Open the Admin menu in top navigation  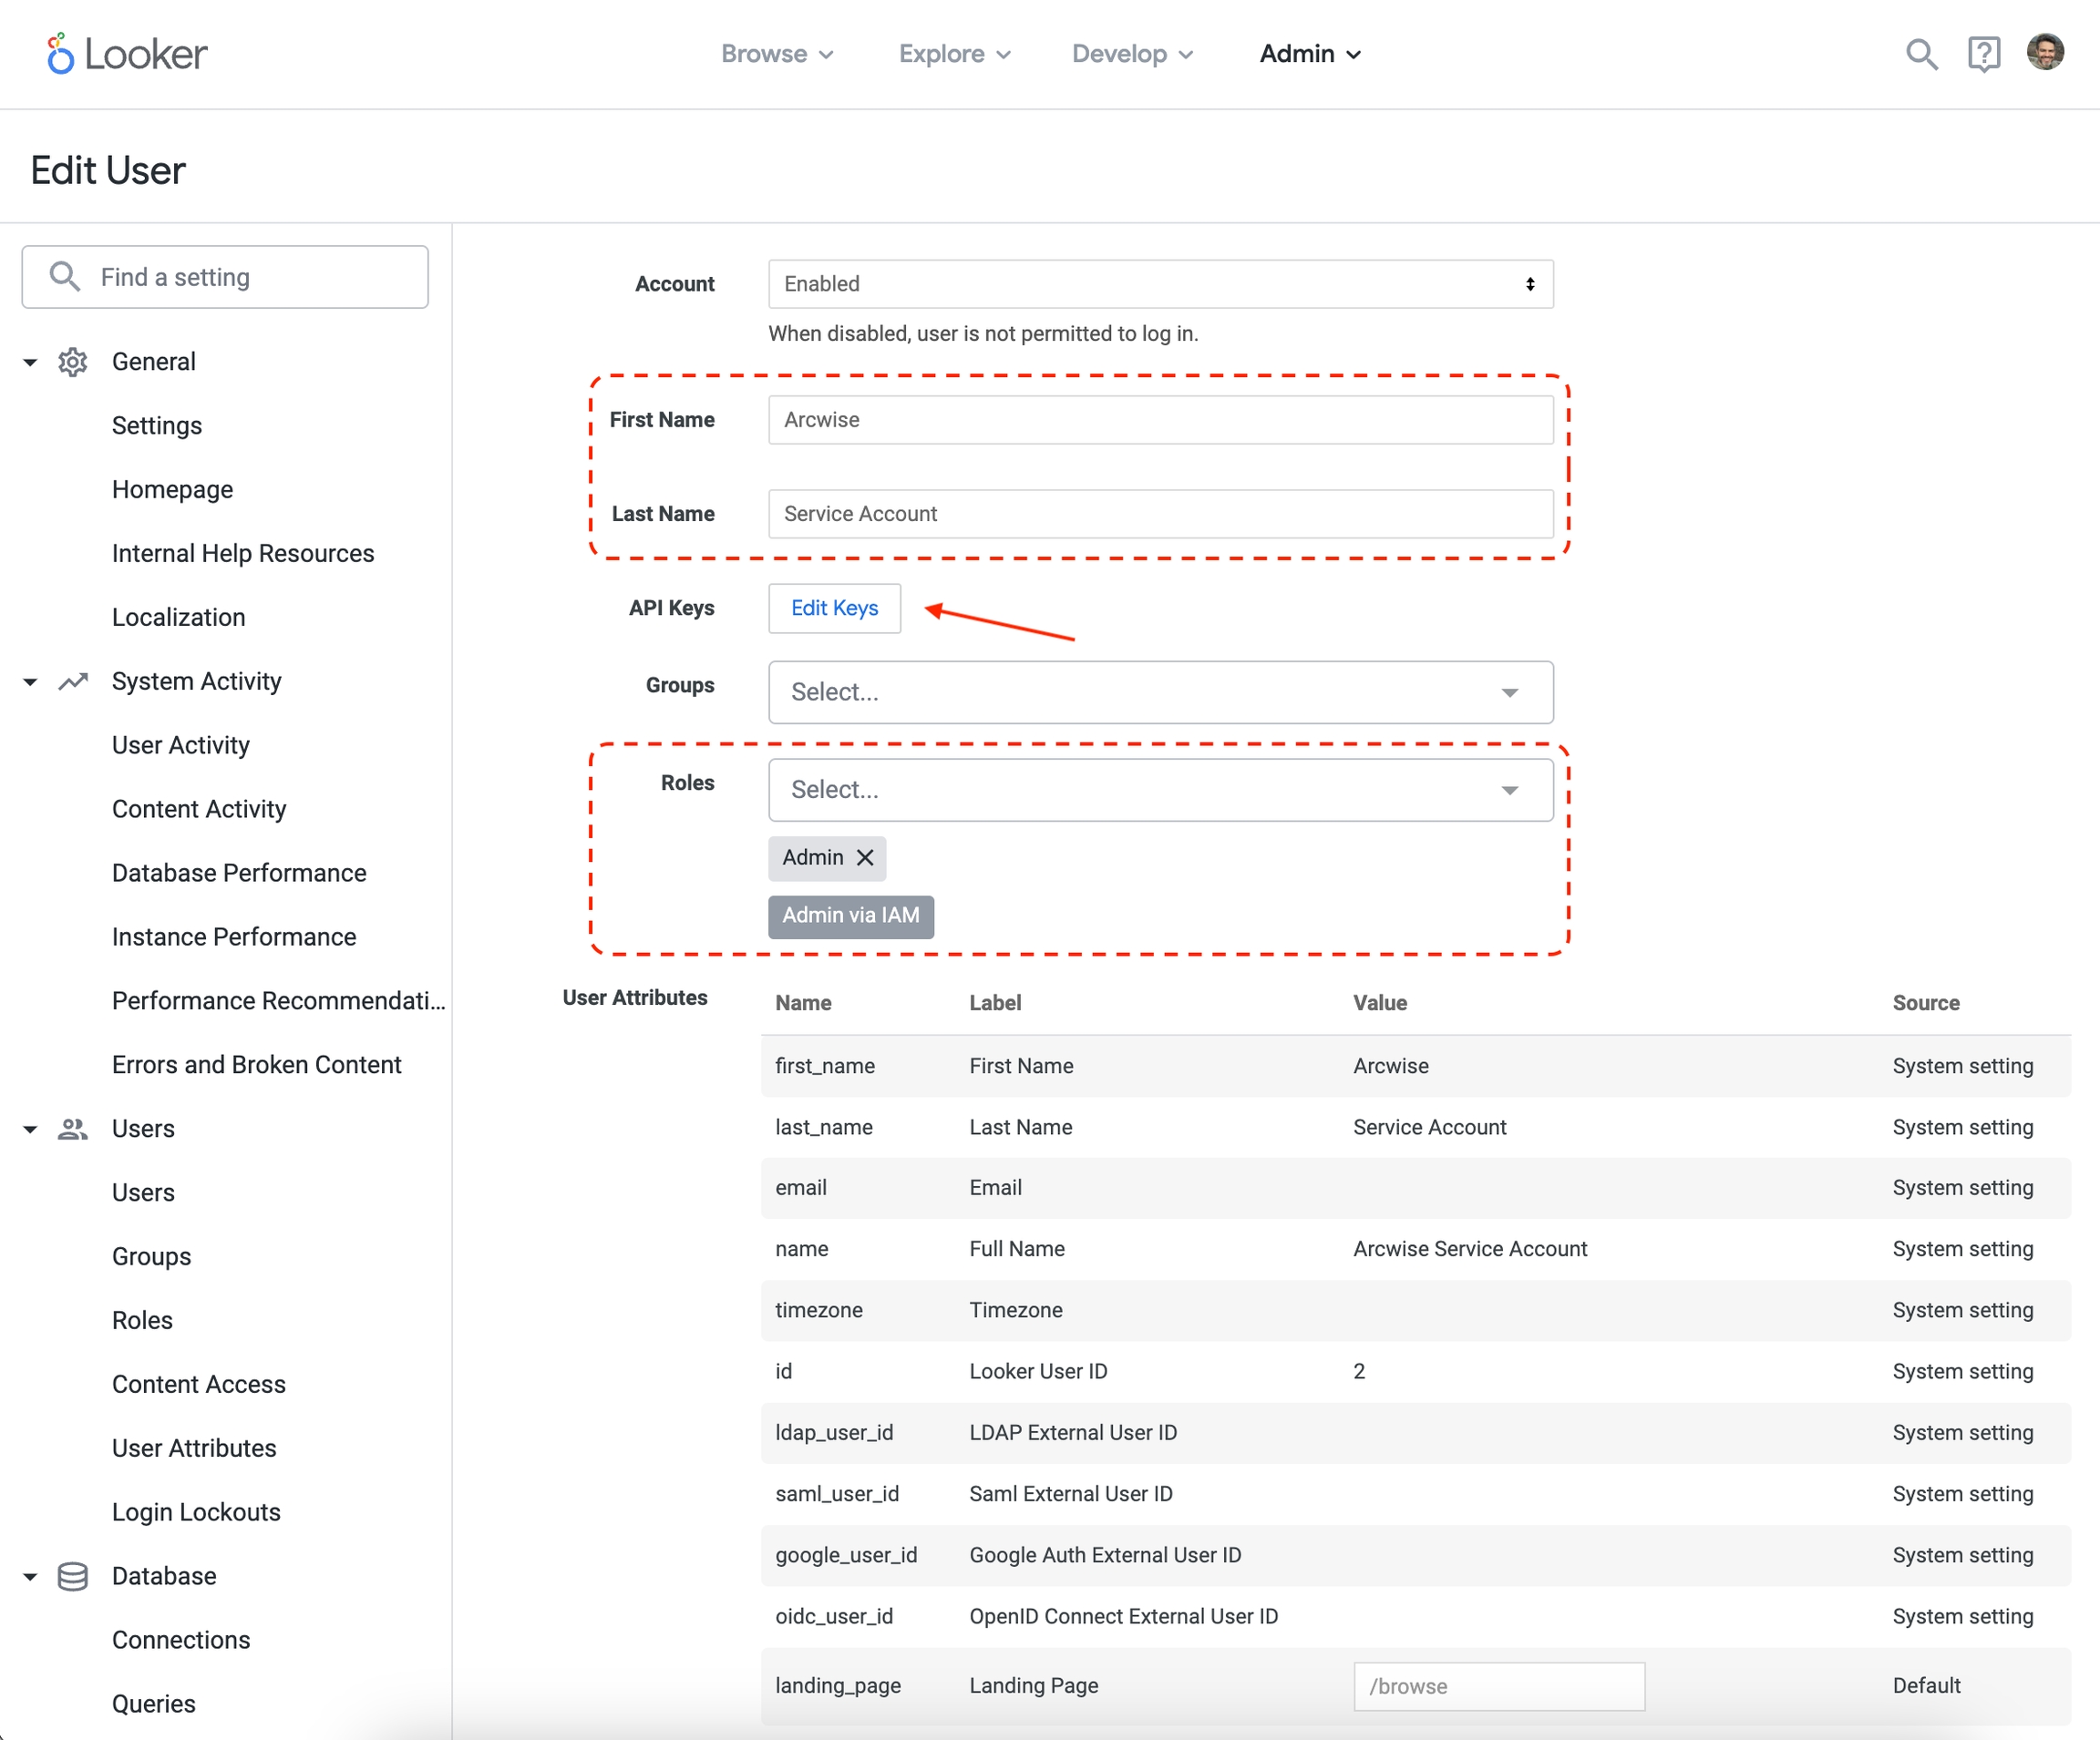pos(1309,54)
